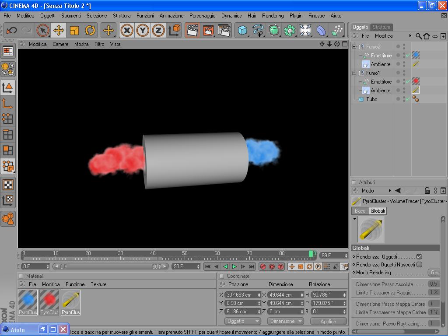The height and width of the screenshot is (336, 448).
Task: Switch to the Struttura tab
Action: tap(381, 27)
